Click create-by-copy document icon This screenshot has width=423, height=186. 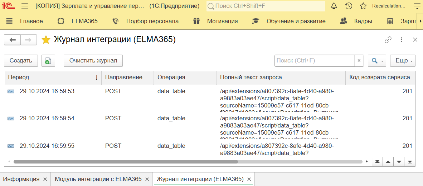[48, 61]
